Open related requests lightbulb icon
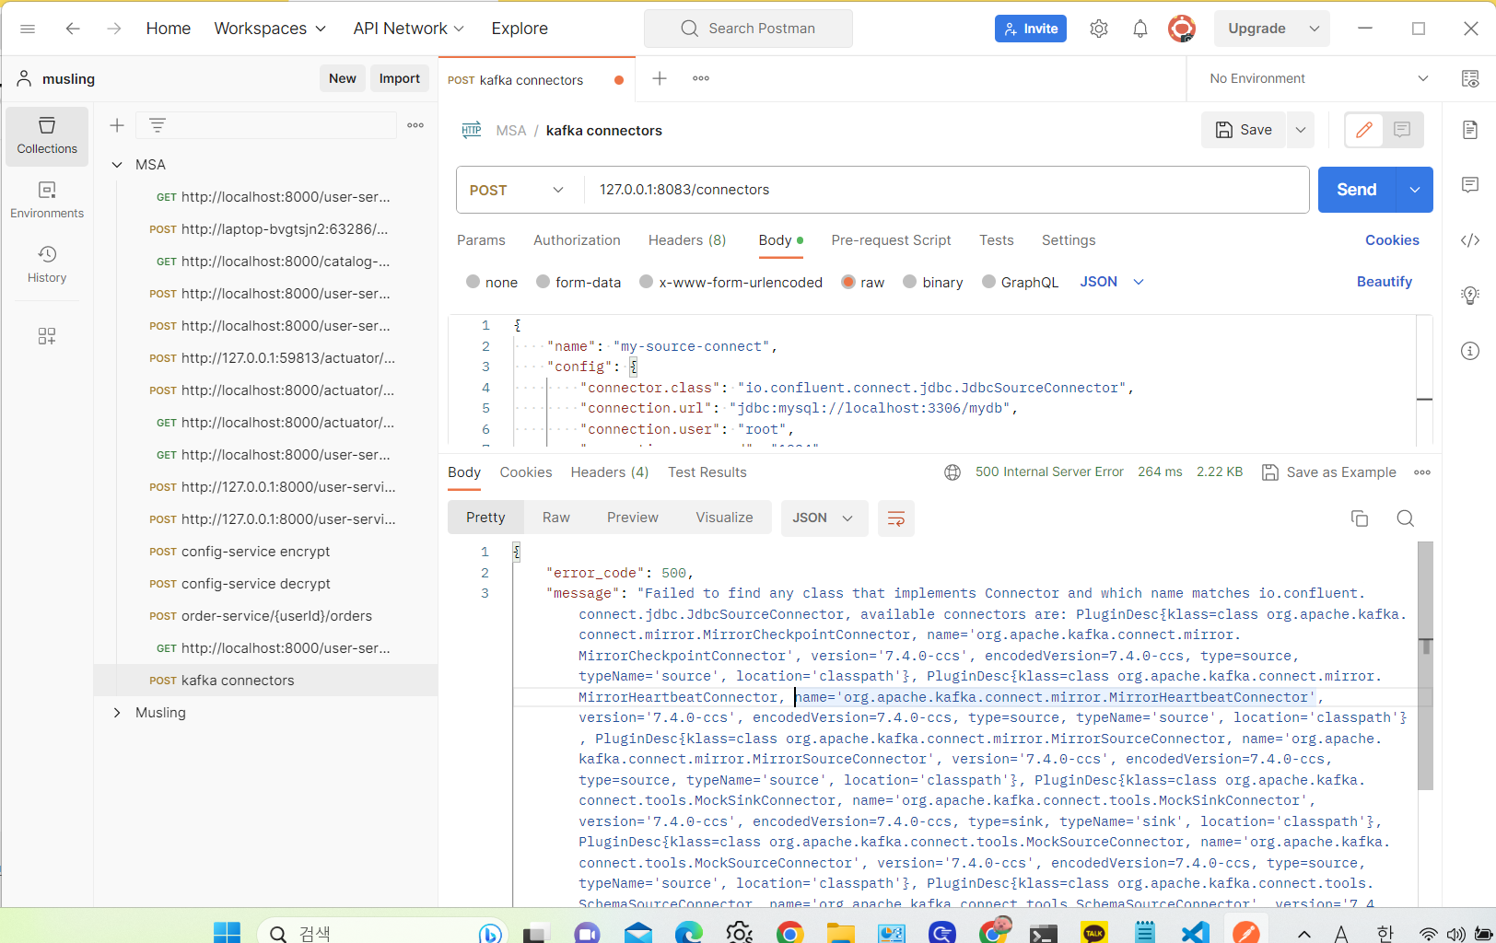1496x943 pixels. click(1470, 296)
